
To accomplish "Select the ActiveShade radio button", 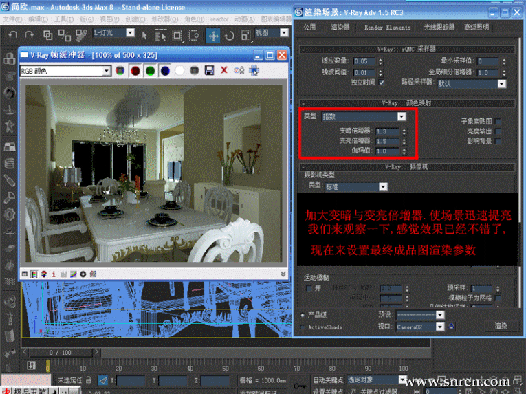I will pos(303,327).
